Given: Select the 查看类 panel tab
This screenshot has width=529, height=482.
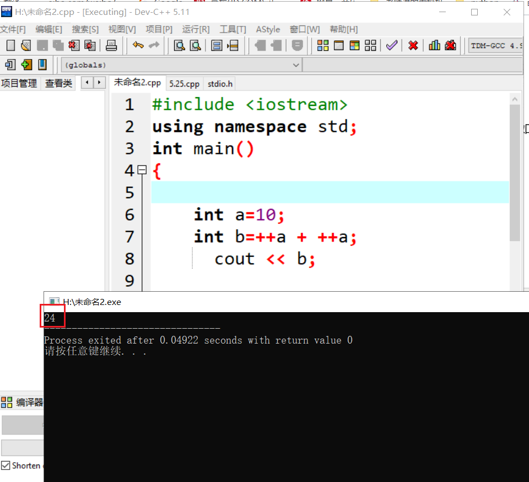Looking at the screenshot, I should 59,83.
